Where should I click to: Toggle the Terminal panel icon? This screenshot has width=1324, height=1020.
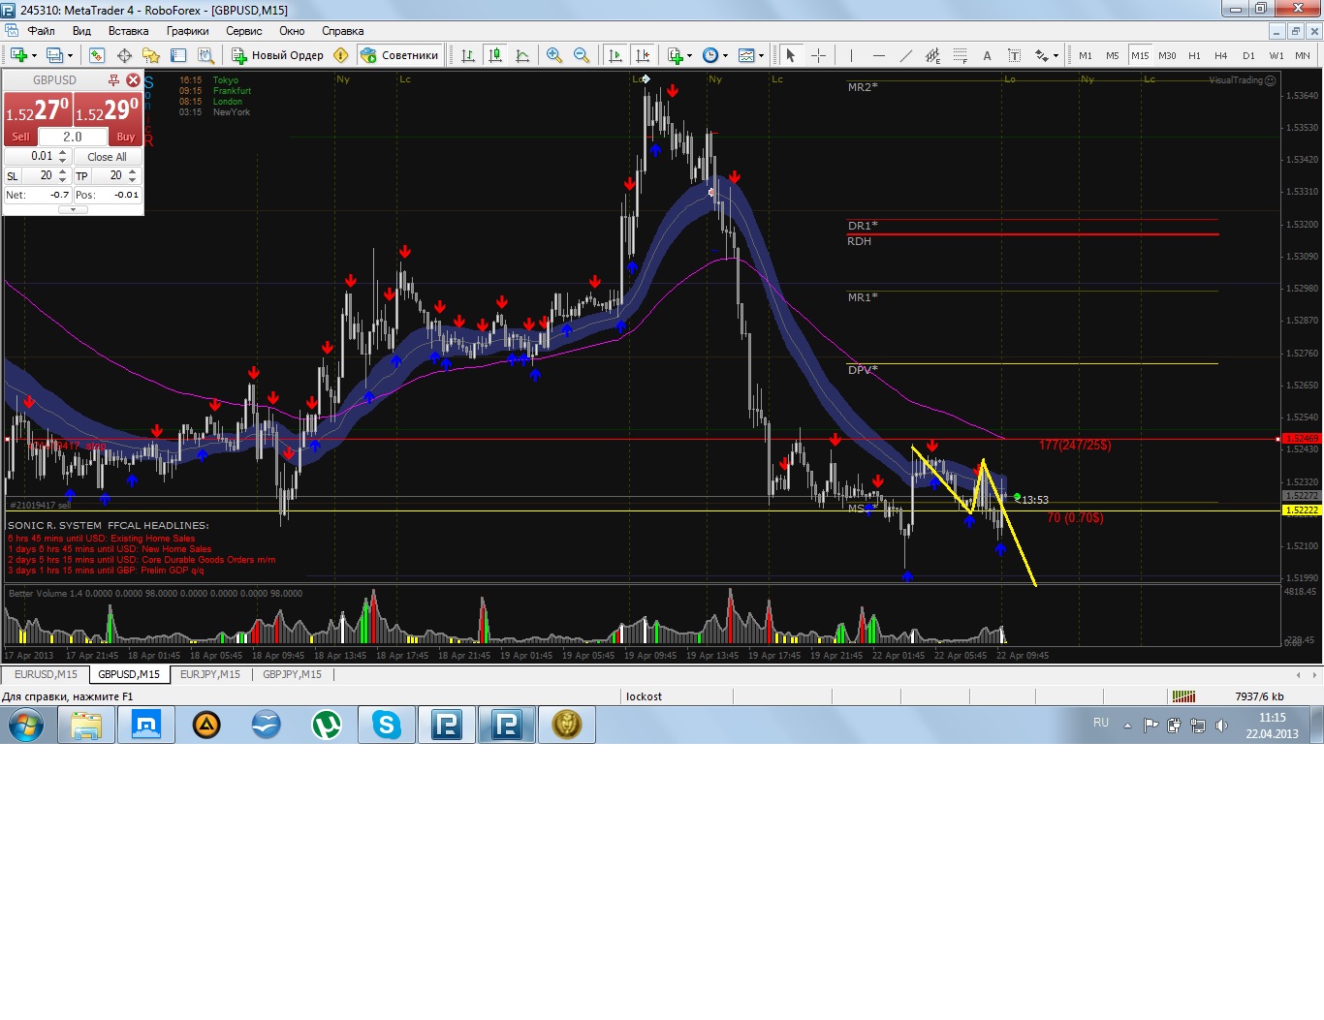point(177,55)
